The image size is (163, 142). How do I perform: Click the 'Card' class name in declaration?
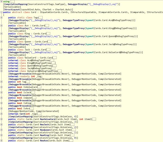pyautogui.click(x=34, y=12)
